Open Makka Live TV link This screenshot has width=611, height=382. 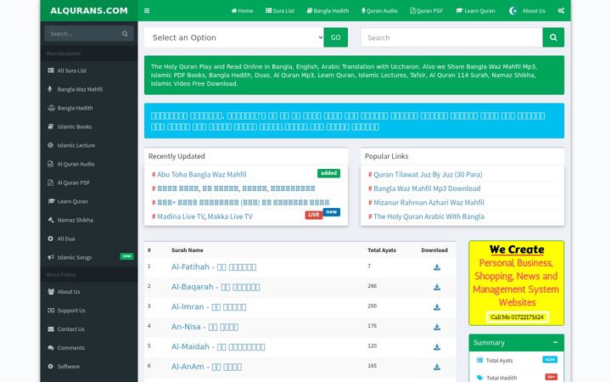pyautogui.click(x=230, y=216)
